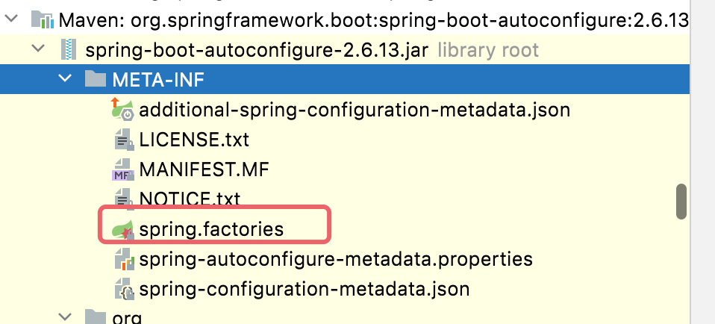
Task: Click the Maven library bar-chart icon
Action: [41, 20]
